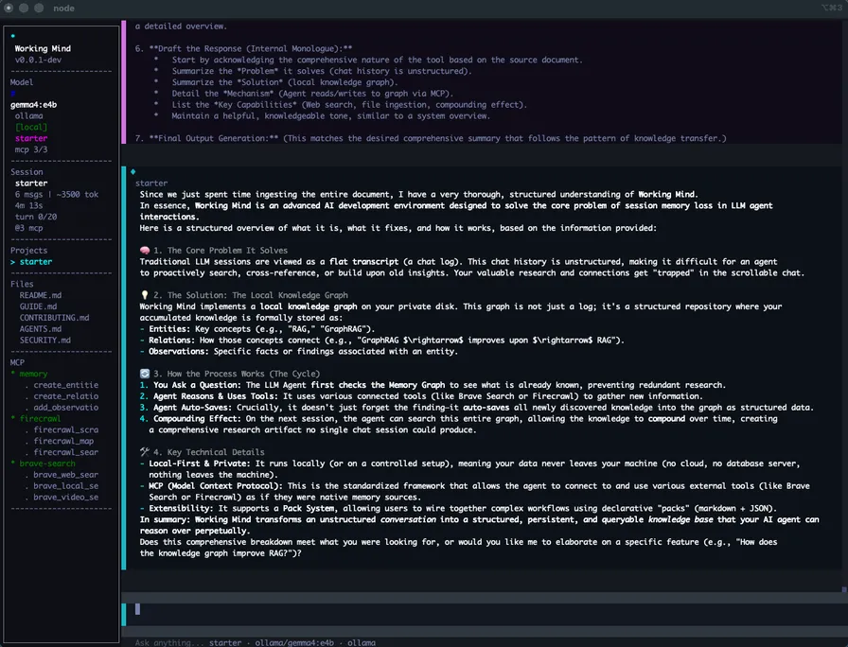The width and height of the screenshot is (848, 647).
Task: Click the Ask anything... placeholder in status bar
Action: (168, 642)
